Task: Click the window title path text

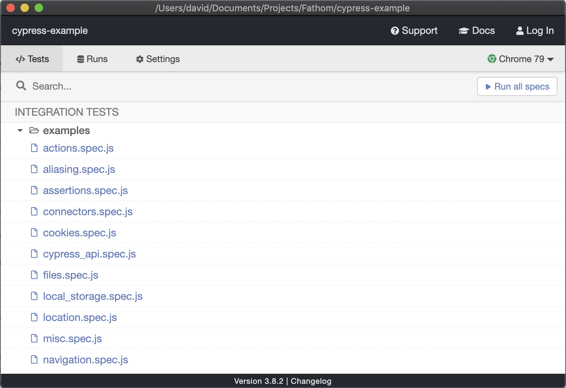Action: click(283, 8)
